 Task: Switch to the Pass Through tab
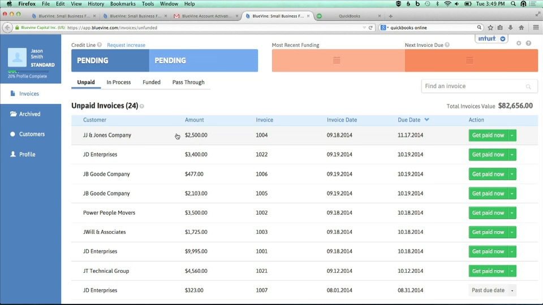188,82
